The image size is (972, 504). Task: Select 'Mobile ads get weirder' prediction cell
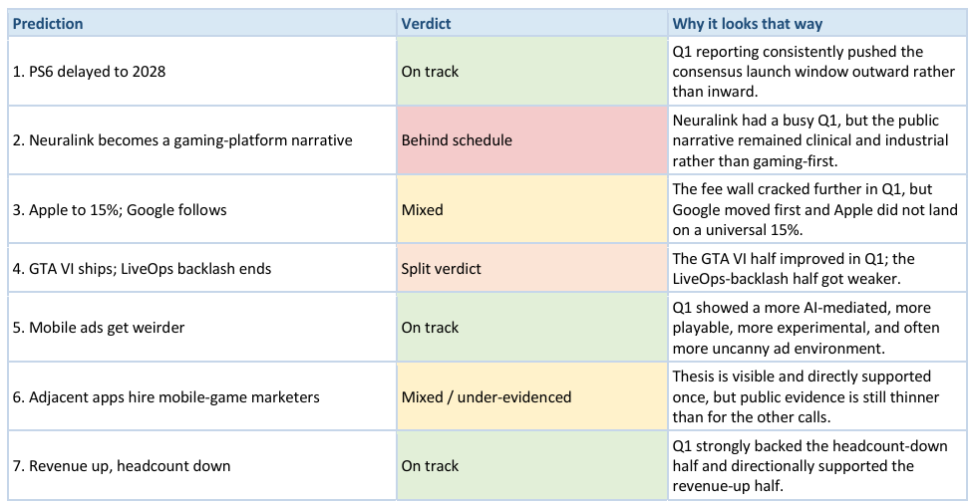202,327
